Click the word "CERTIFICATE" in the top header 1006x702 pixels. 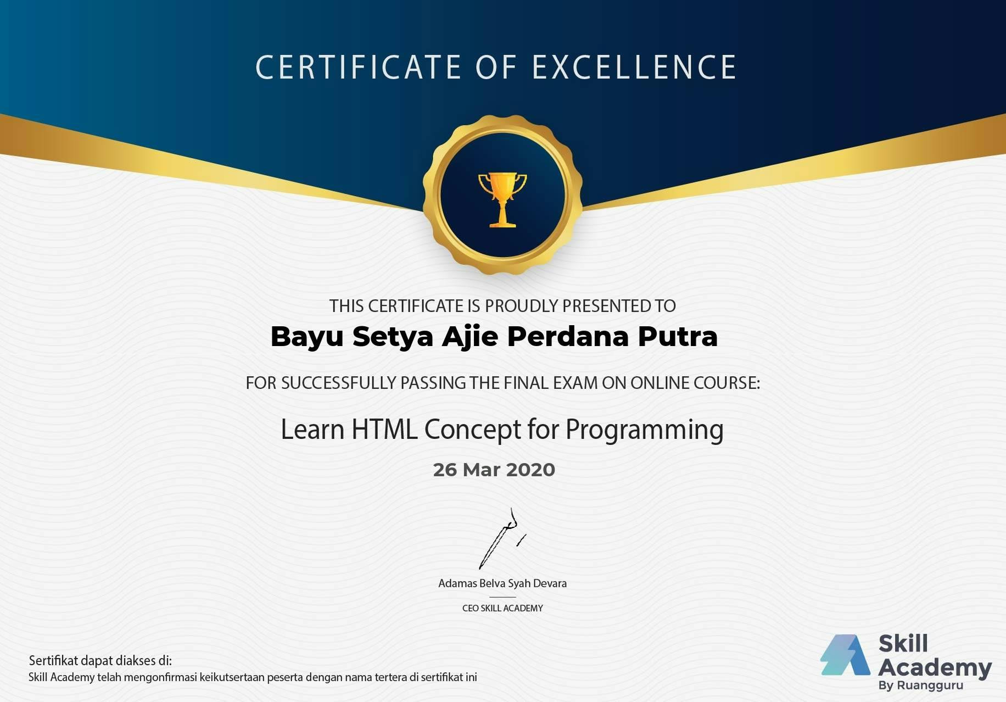[358, 67]
